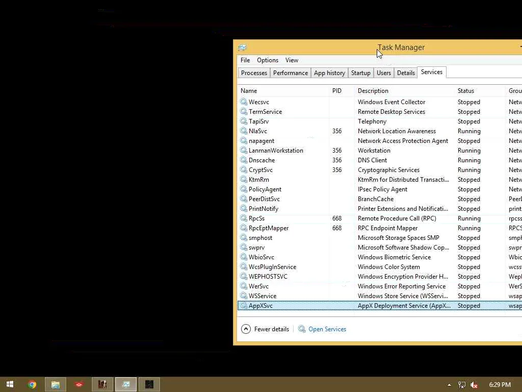Select 'Cryptographic Services' description cell
The height and width of the screenshot is (392, 522).
388,169
